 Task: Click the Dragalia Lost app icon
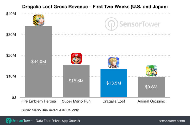(114, 63)
